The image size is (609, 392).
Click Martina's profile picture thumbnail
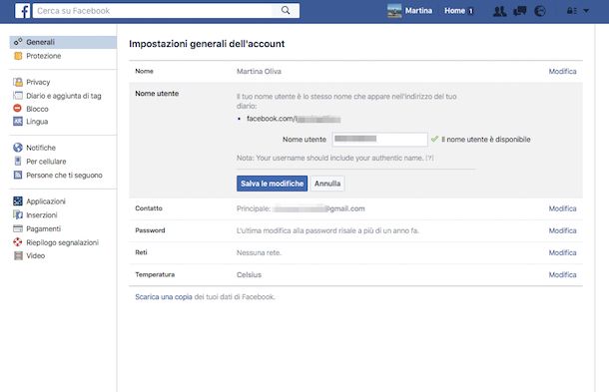(394, 11)
